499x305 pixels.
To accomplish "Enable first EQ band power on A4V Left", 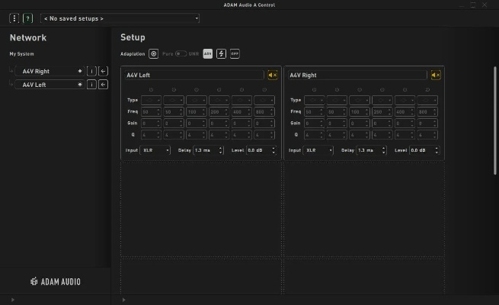I will 151,90.
